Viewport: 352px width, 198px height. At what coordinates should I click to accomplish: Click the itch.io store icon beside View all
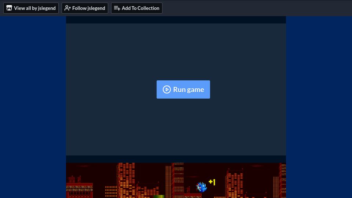tap(9, 8)
